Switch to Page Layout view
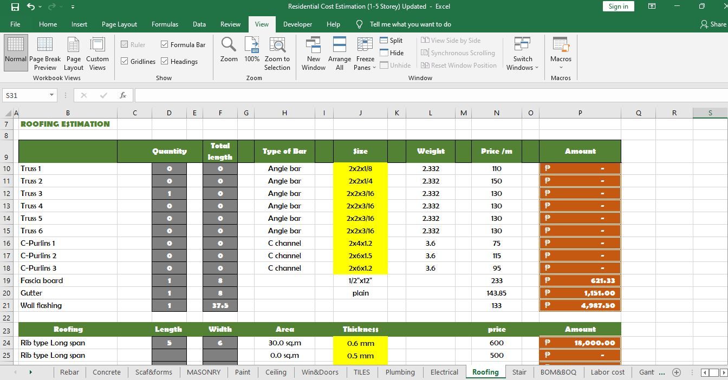Viewport: 728px width, 380px height. [74, 53]
